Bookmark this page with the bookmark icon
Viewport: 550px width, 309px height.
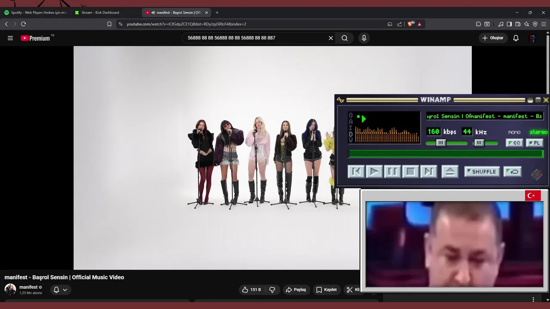tap(109, 24)
